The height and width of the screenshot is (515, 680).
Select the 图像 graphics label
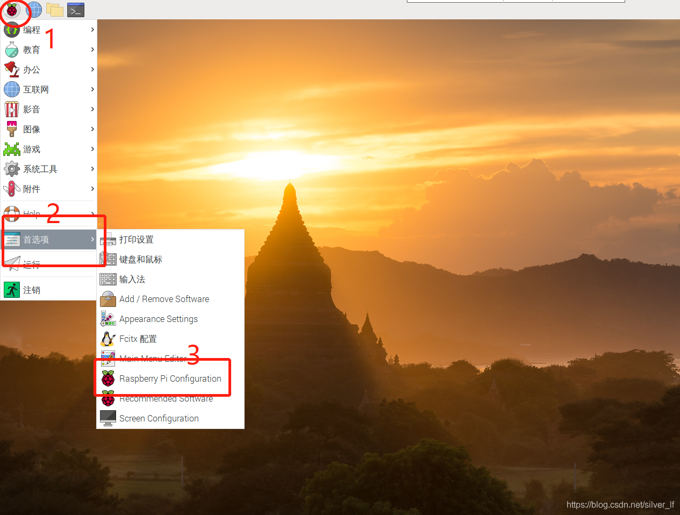[x=32, y=129]
